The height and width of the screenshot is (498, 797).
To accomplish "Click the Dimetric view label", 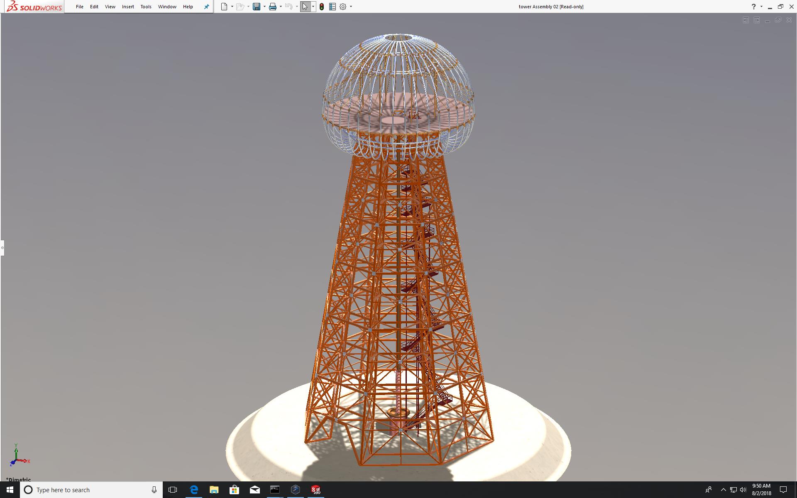I will coord(19,479).
